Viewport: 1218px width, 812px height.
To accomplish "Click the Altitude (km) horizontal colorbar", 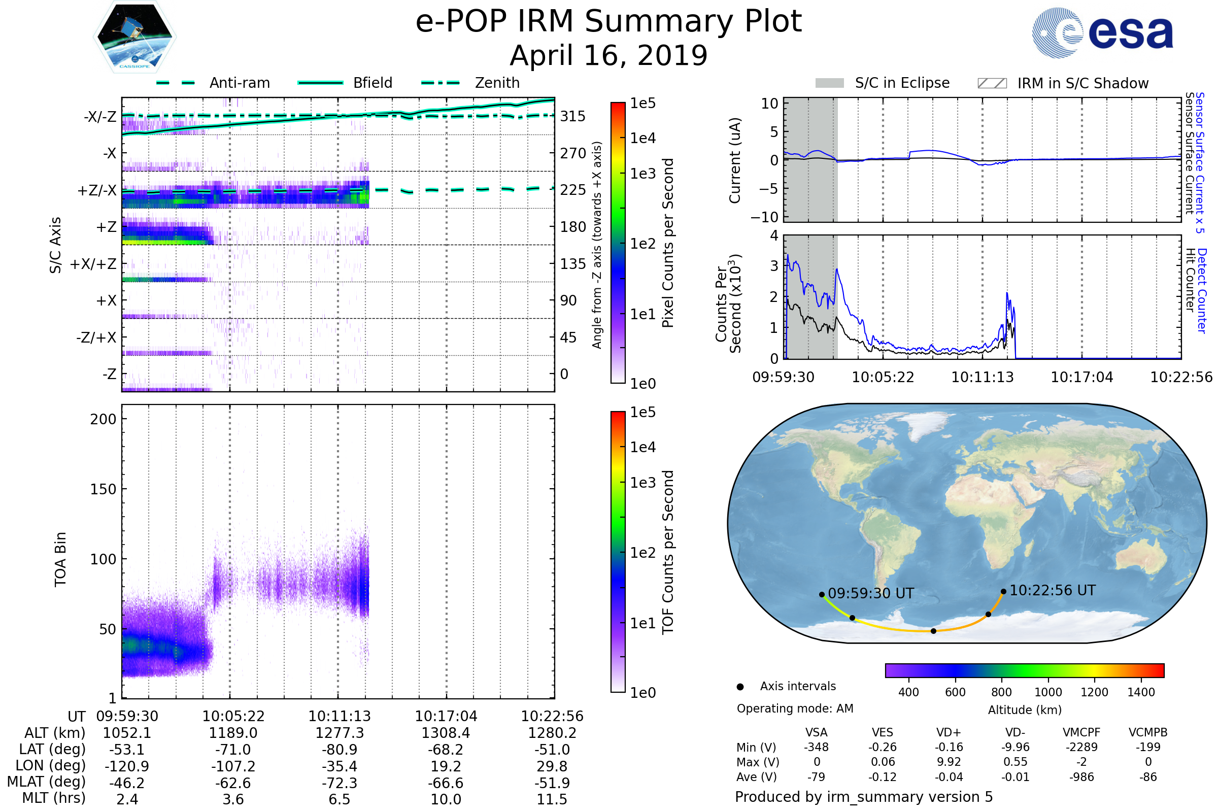I will click(x=1024, y=670).
